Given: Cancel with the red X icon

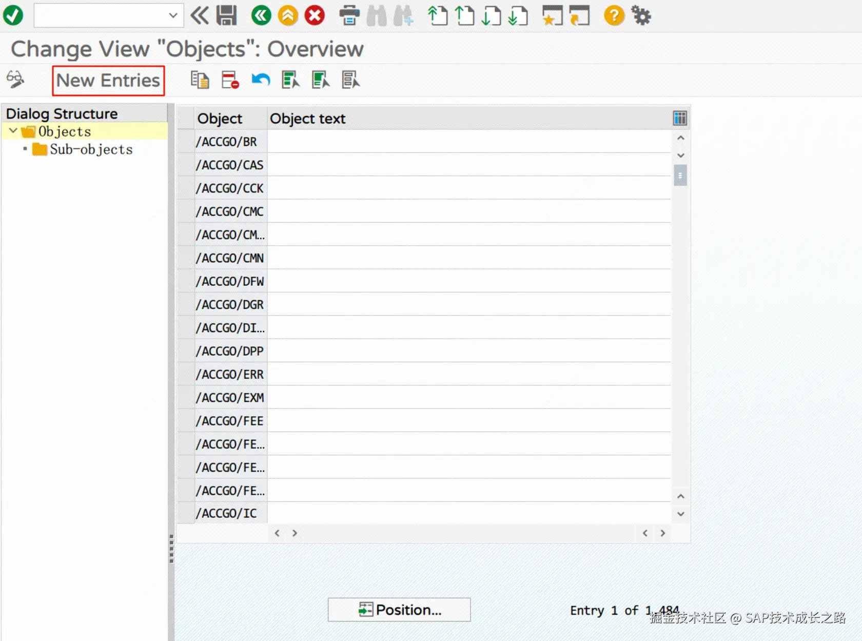Looking at the screenshot, I should coord(315,15).
